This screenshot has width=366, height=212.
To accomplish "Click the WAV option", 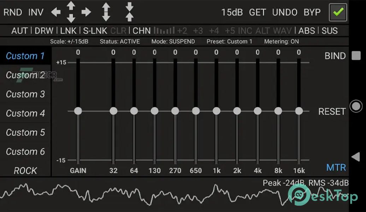I will (x=282, y=31).
